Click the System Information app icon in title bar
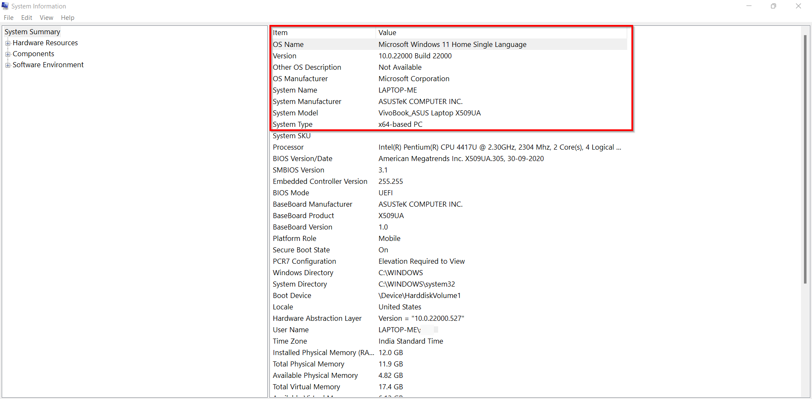This screenshot has width=812, height=399. click(x=5, y=6)
